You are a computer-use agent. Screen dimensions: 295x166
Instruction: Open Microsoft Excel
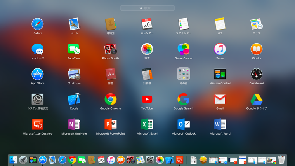tap(147, 124)
